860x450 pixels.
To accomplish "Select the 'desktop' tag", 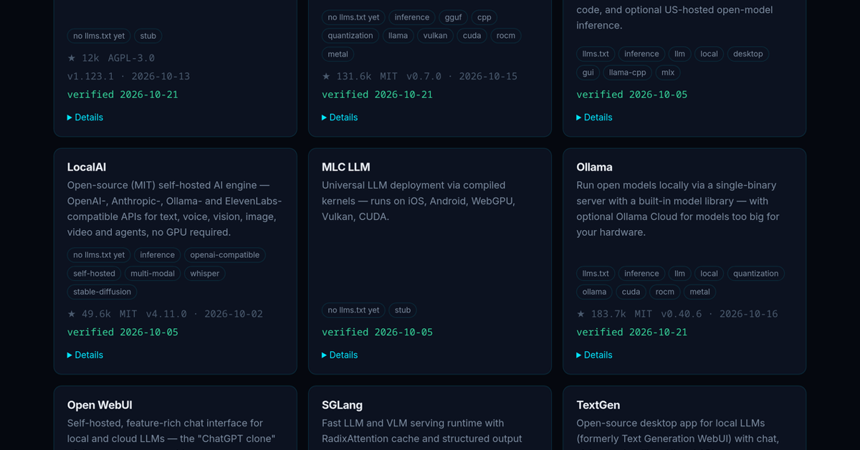I will (748, 54).
